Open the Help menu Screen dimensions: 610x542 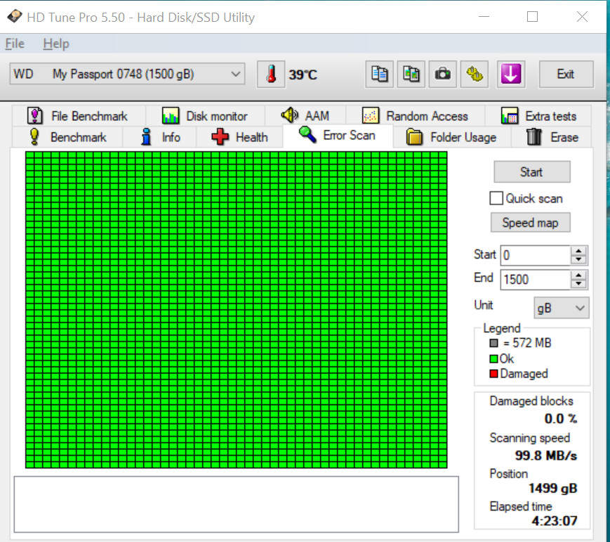click(x=56, y=44)
